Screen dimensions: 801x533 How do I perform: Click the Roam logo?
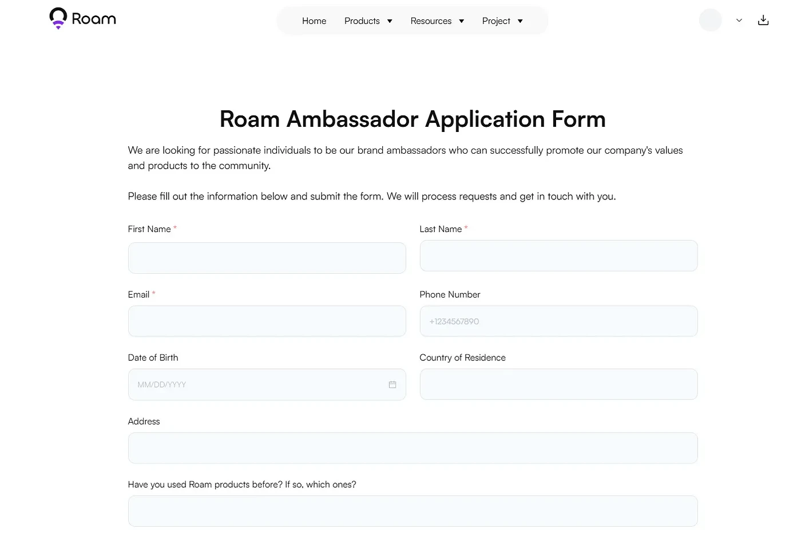[82, 18]
